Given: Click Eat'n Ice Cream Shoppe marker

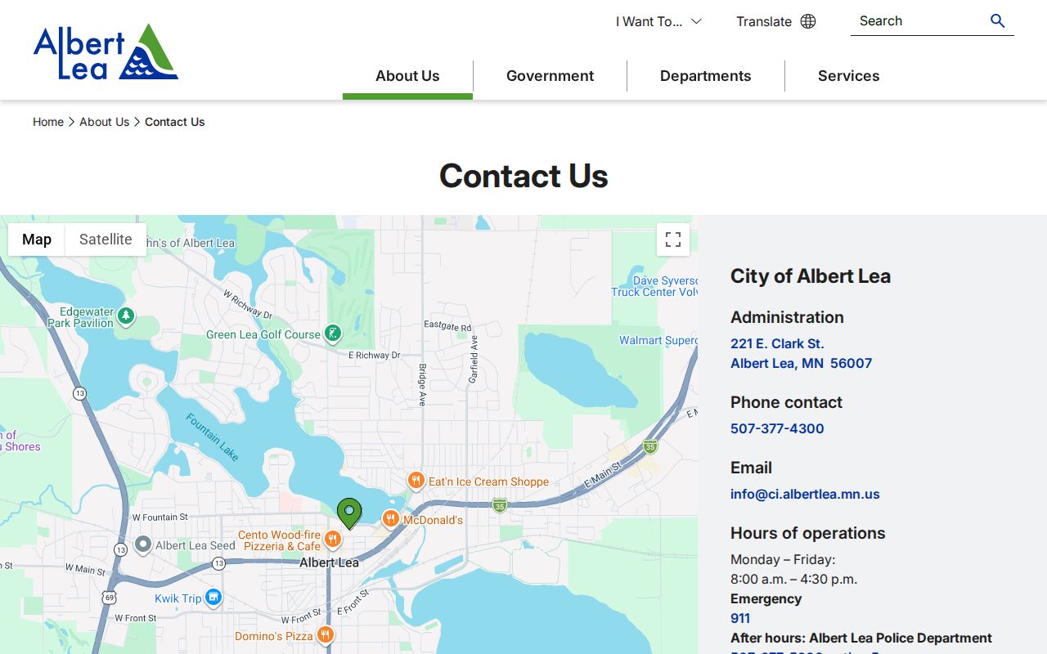Looking at the screenshot, I should click(x=416, y=481).
